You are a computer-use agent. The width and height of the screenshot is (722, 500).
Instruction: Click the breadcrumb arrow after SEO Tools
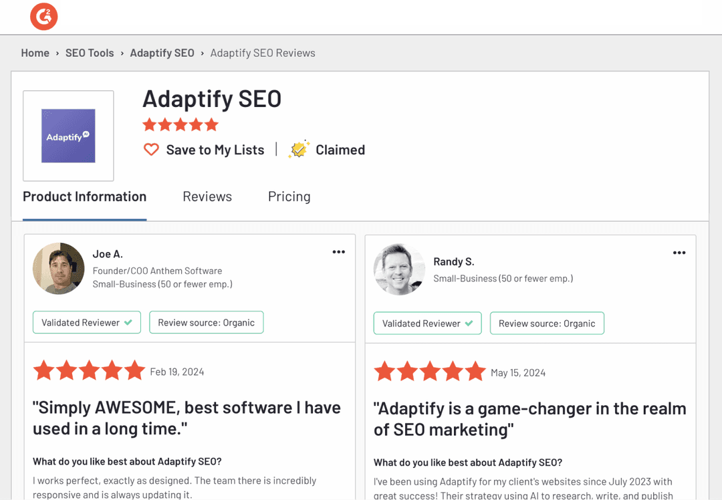pyautogui.click(x=122, y=53)
